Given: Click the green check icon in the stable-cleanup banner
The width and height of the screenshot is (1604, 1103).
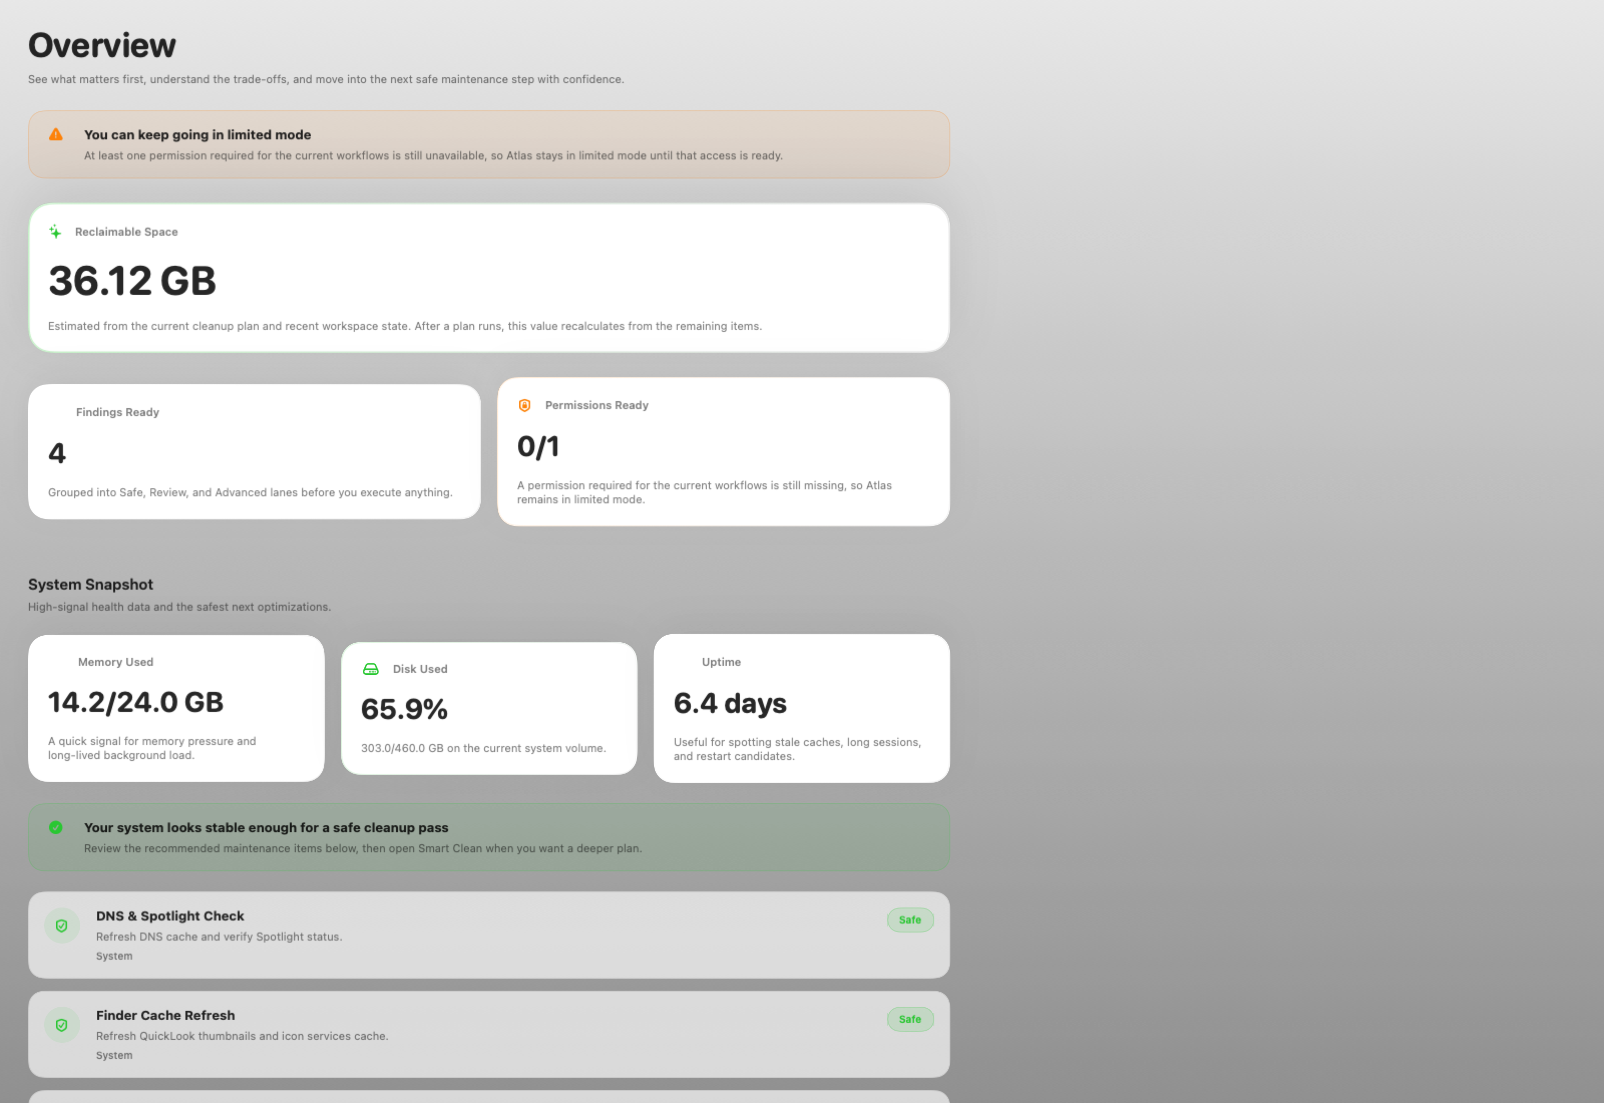Looking at the screenshot, I should (57, 827).
